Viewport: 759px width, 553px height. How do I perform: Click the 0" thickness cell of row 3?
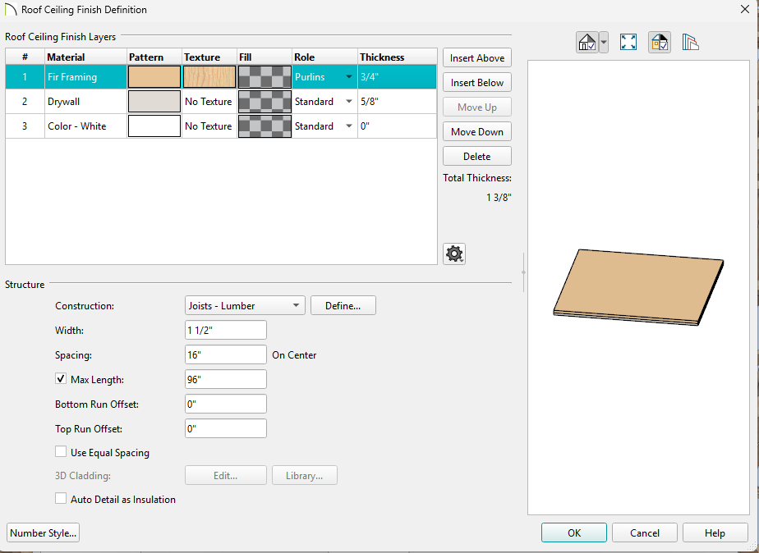coord(397,126)
